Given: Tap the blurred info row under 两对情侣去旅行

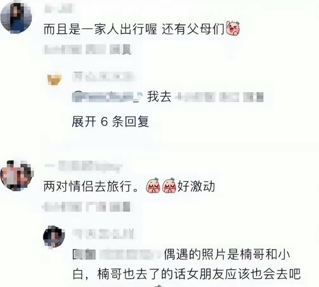Looking at the screenshot, I should click(x=87, y=206).
